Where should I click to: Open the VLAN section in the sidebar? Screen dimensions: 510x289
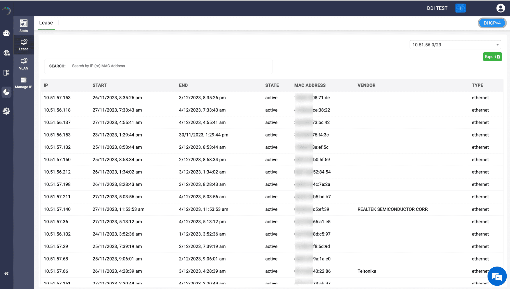click(x=23, y=64)
